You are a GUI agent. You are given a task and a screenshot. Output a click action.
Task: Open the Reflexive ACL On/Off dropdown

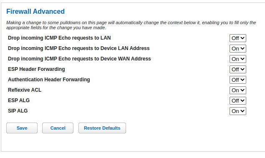point(237,90)
